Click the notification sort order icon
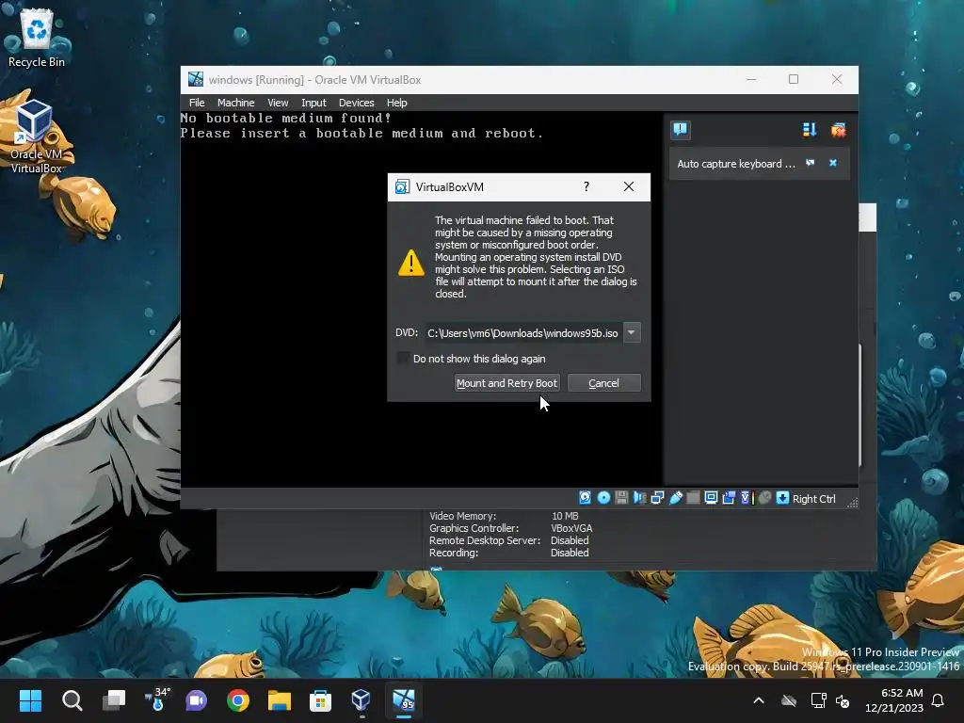Viewport: 964px width, 723px height. point(809,129)
